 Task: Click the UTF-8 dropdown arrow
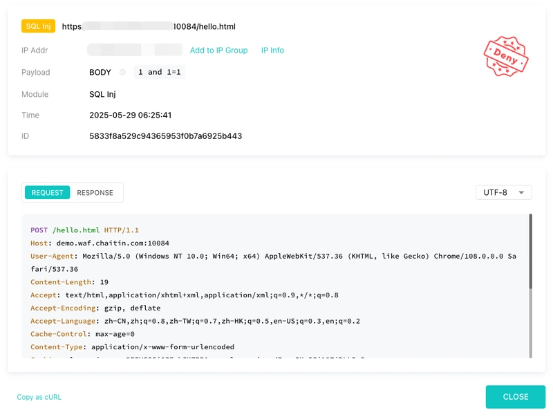(521, 193)
